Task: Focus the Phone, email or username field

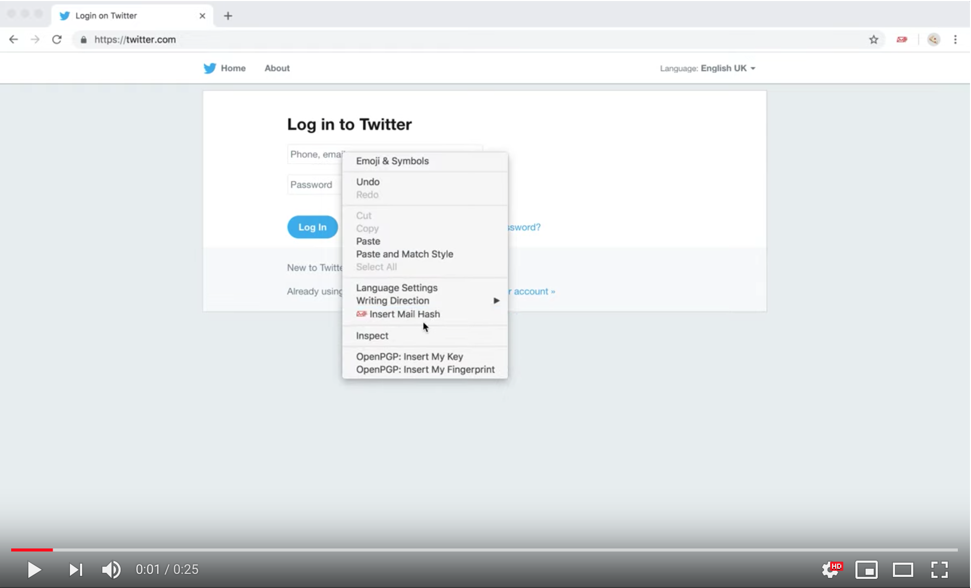Action: pos(385,154)
